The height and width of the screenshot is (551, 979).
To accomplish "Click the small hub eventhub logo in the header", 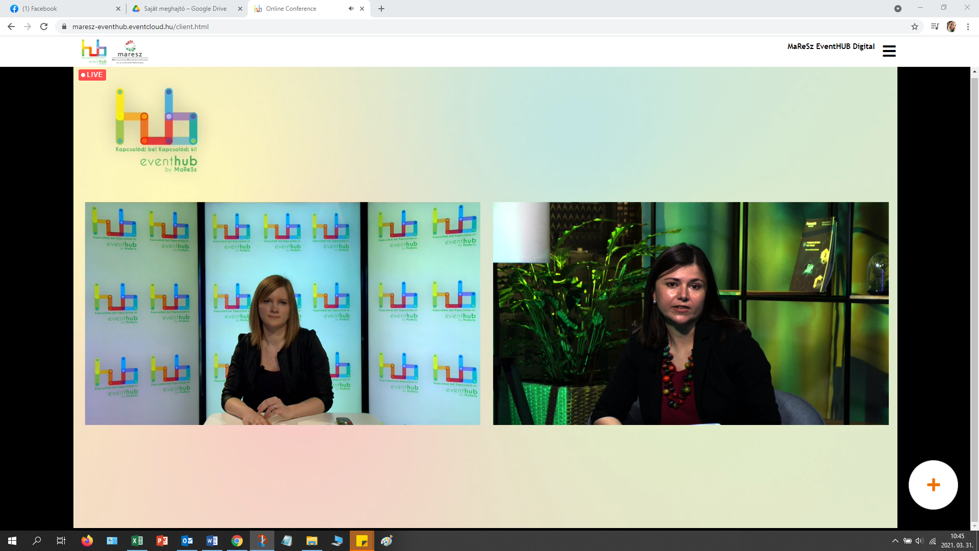I will [x=94, y=52].
